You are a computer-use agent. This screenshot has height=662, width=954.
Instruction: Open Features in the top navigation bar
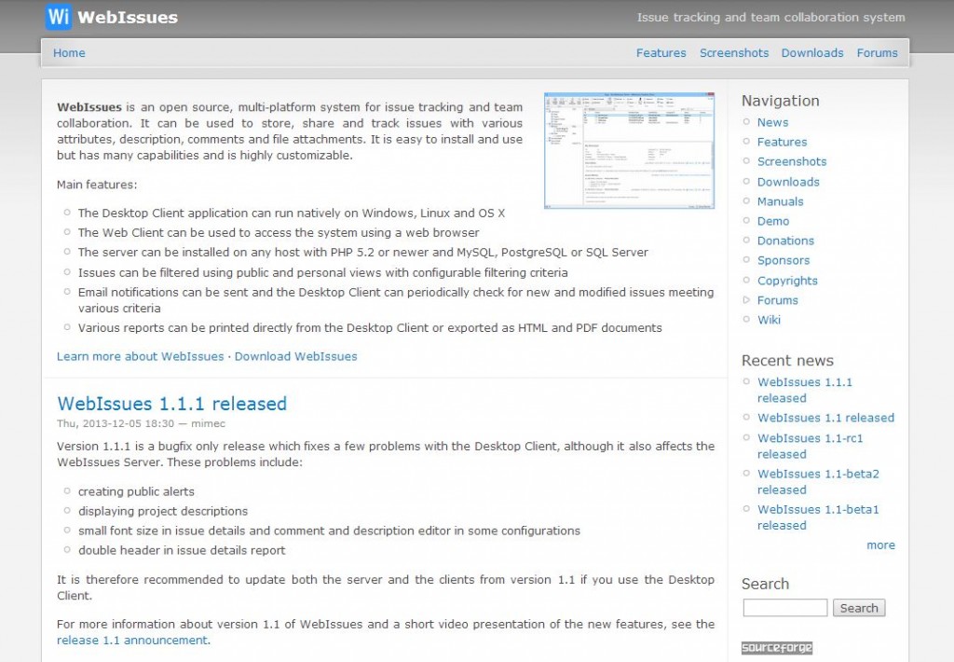click(x=661, y=53)
